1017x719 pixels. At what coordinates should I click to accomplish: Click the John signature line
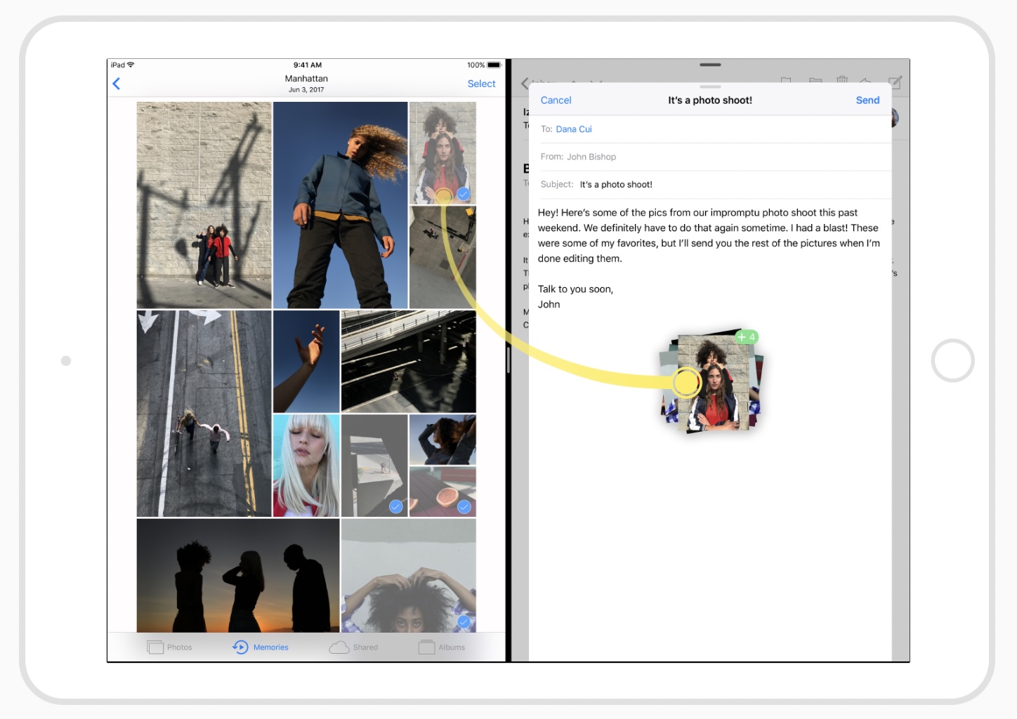549,305
